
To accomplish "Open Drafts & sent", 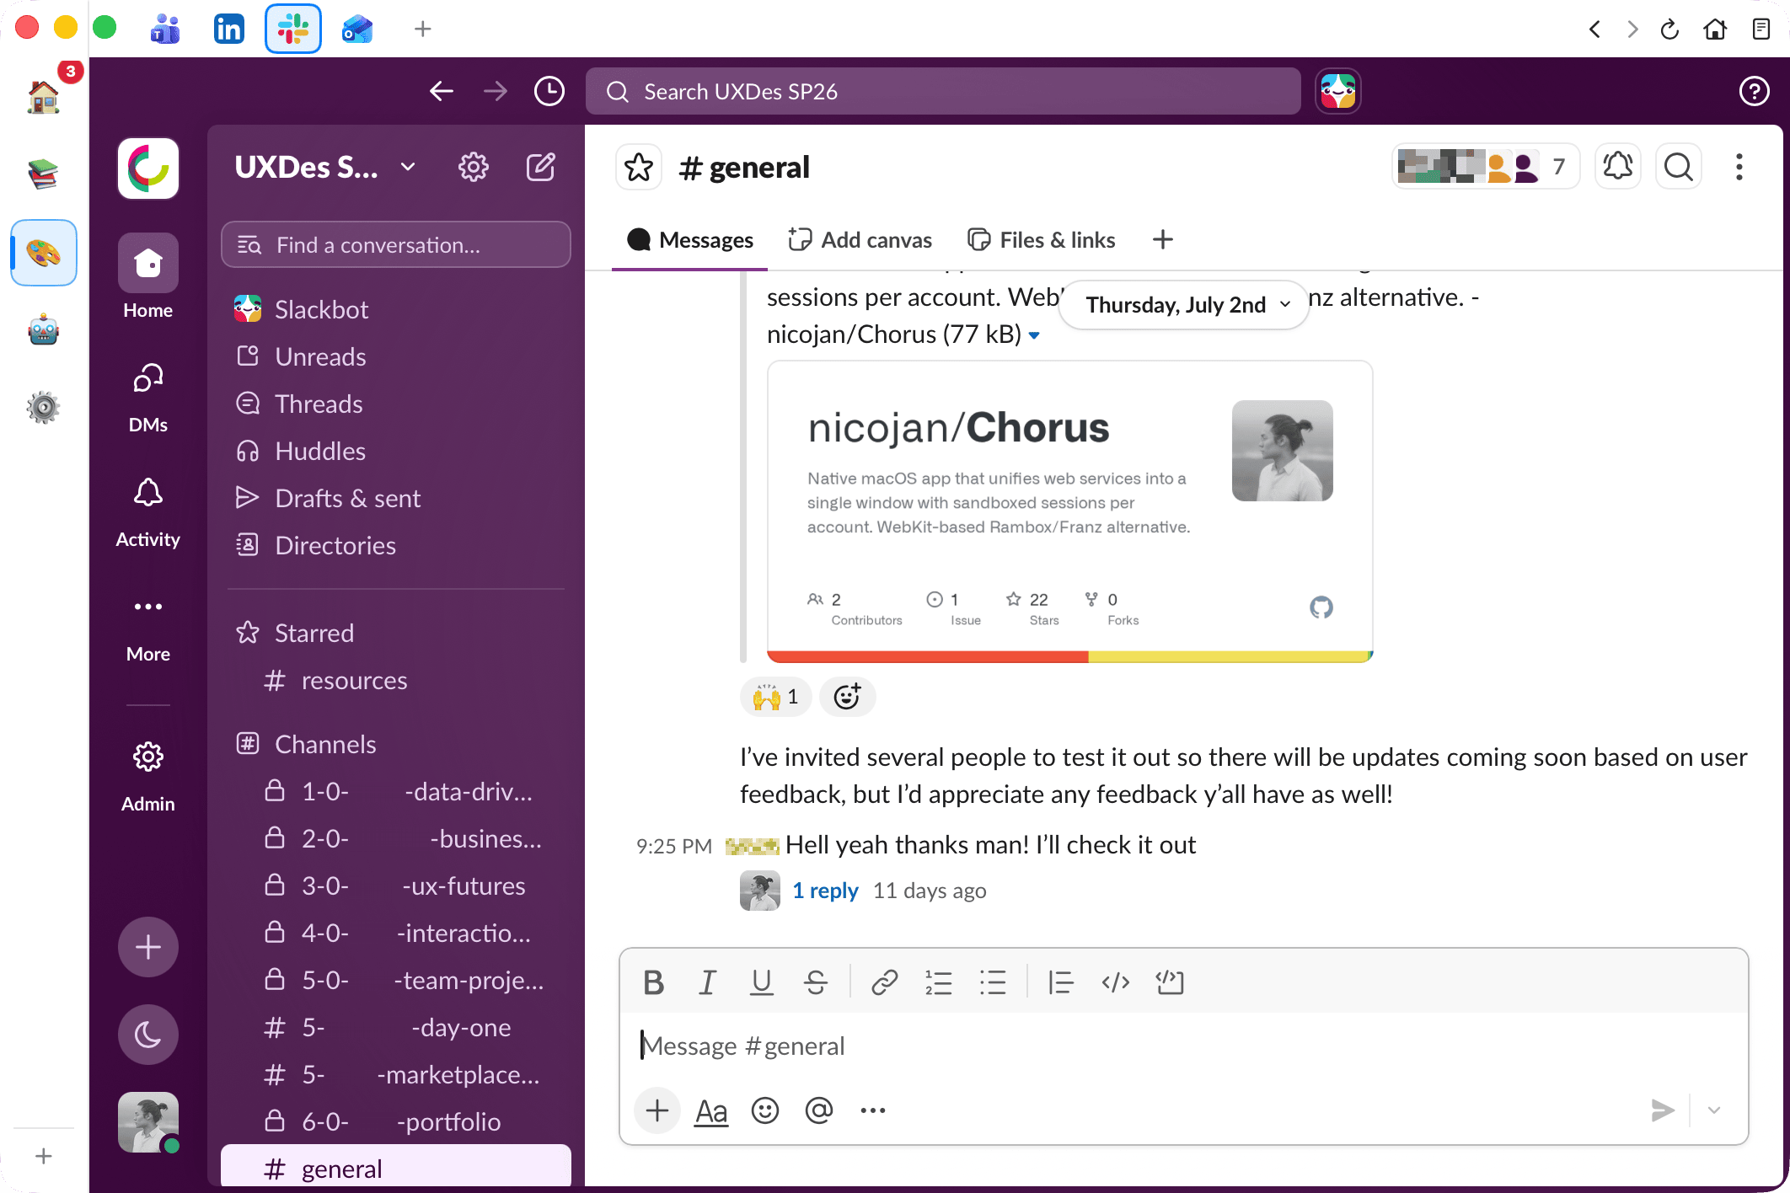I will [x=396, y=498].
